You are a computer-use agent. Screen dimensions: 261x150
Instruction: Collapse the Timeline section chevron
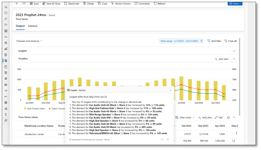coord(234,59)
